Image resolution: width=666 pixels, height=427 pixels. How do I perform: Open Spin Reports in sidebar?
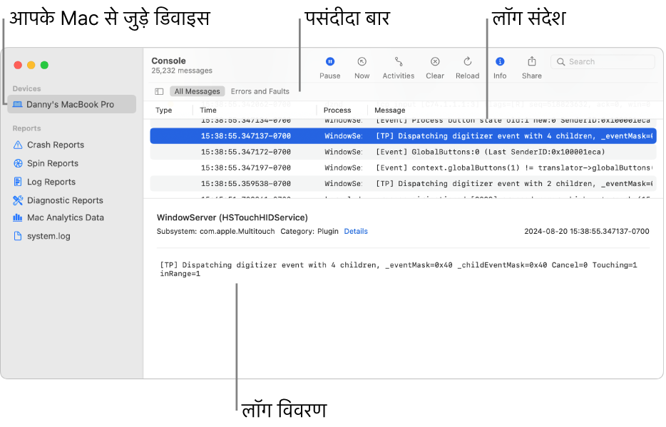point(53,163)
